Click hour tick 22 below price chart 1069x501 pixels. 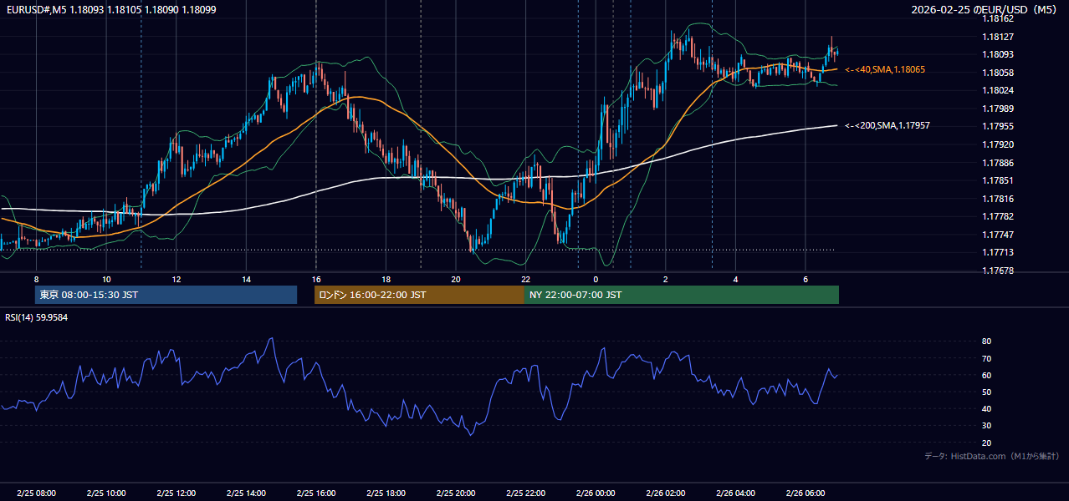(x=525, y=279)
